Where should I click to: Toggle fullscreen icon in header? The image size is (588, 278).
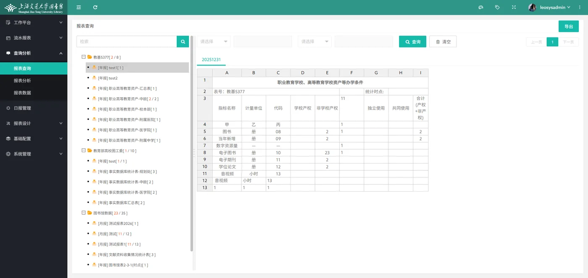click(514, 8)
